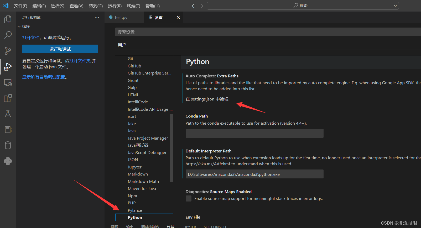Open the 查看(V) menu
Viewport: 421px width, 228px height.
(x=76, y=6)
